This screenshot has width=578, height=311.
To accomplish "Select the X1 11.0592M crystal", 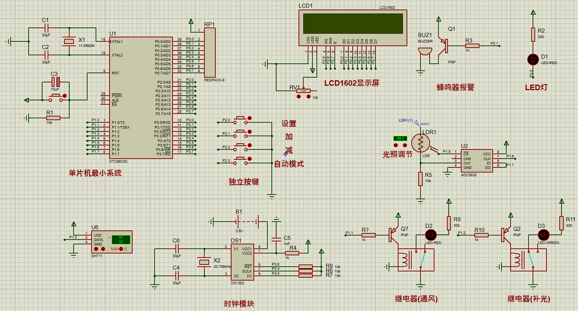I will [69, 41].
